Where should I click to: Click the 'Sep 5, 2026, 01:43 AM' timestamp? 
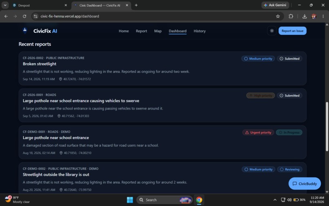tap(38, 116)
